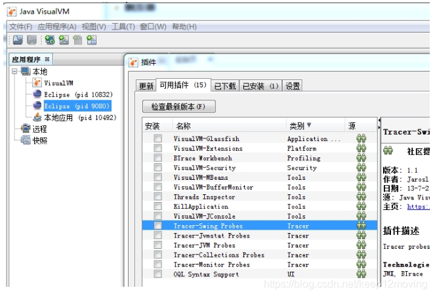Sort by the 安装 column header
This screenshot has width=433, height=296.
point(157,126)
